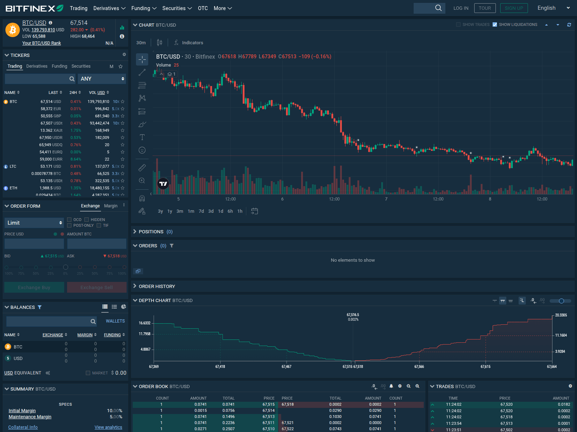This screenshot has height=432, width=577.
Task: Open the brush drawing tool
Action: coord(142,124)
